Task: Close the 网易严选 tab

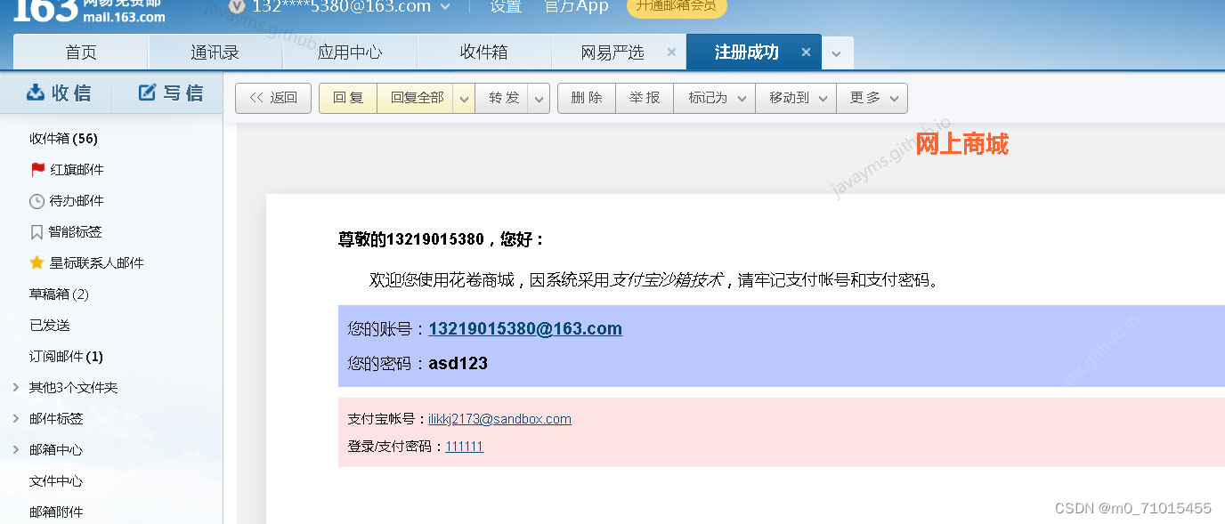Action: (671, 52)
